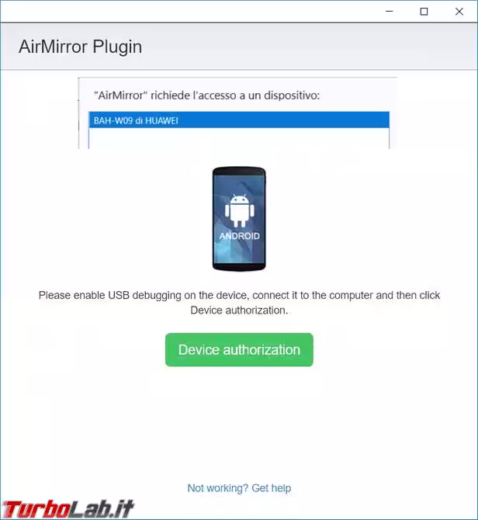Click the ANDROID label on phone screen

(239, 236)
